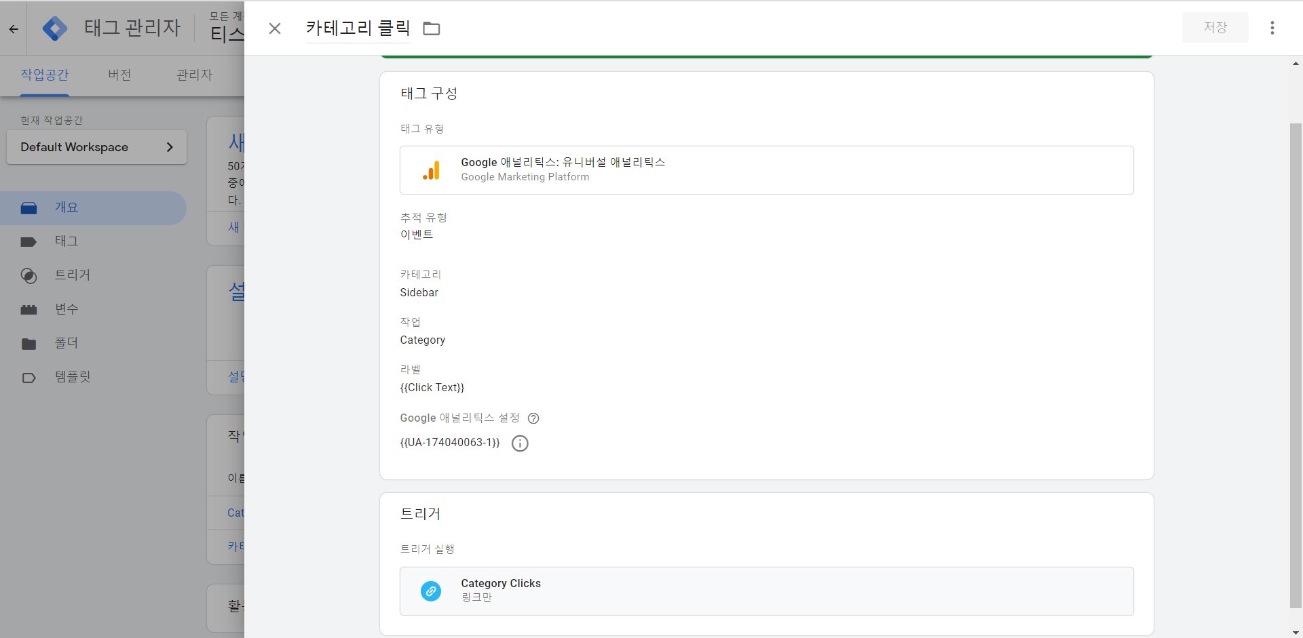
Task: Click the Default Workspace chevron arrow
Action: [170, 147]
